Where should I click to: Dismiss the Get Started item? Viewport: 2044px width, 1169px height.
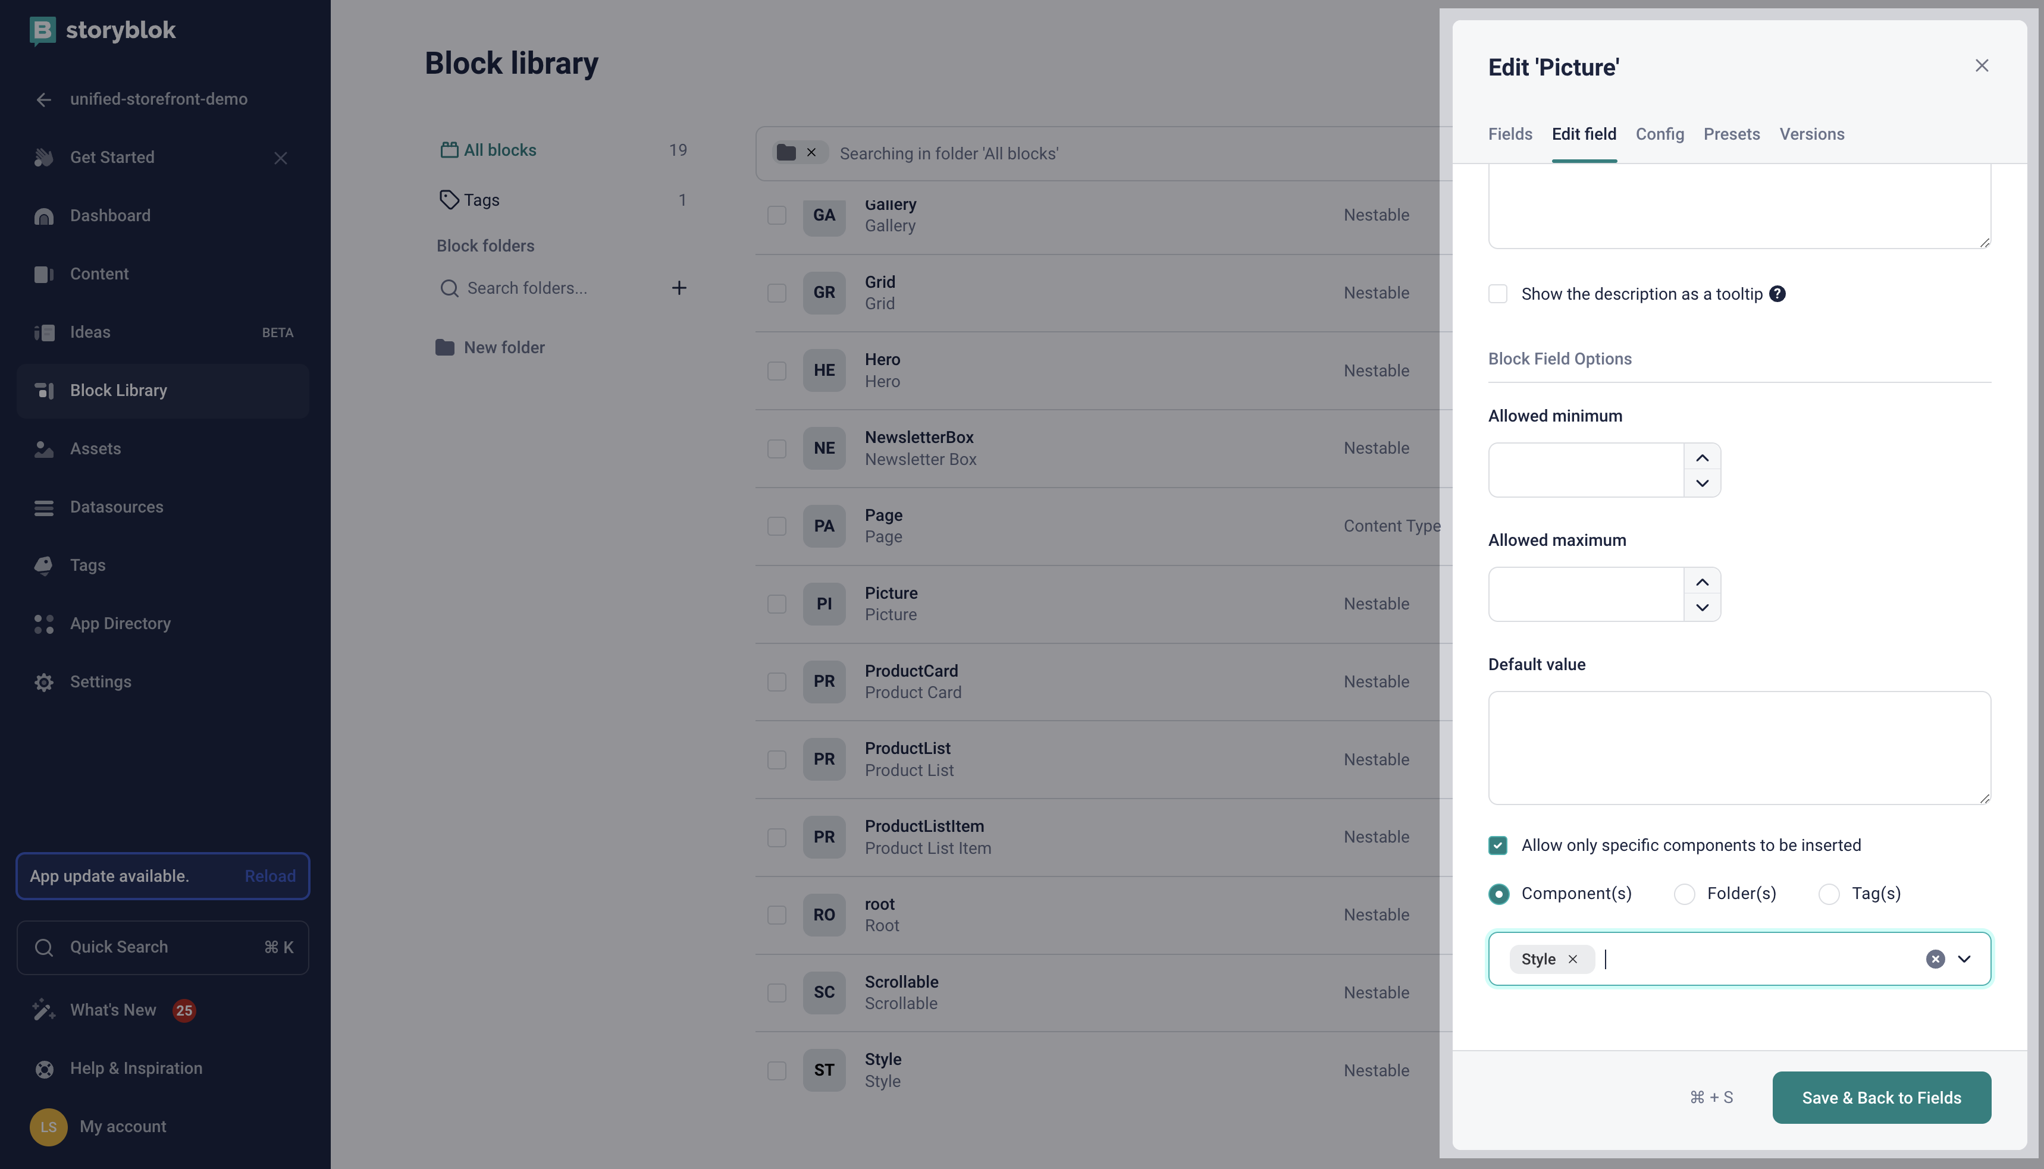click(x=280, y=158)
